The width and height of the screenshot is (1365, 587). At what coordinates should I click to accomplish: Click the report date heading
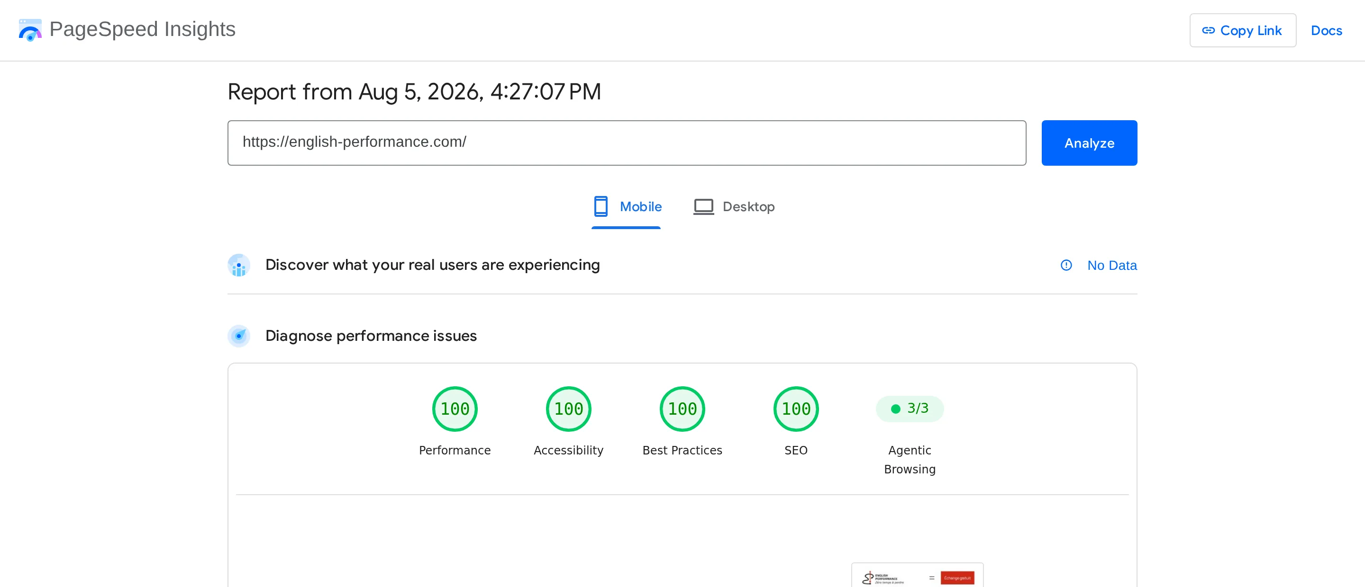(414, 91)
